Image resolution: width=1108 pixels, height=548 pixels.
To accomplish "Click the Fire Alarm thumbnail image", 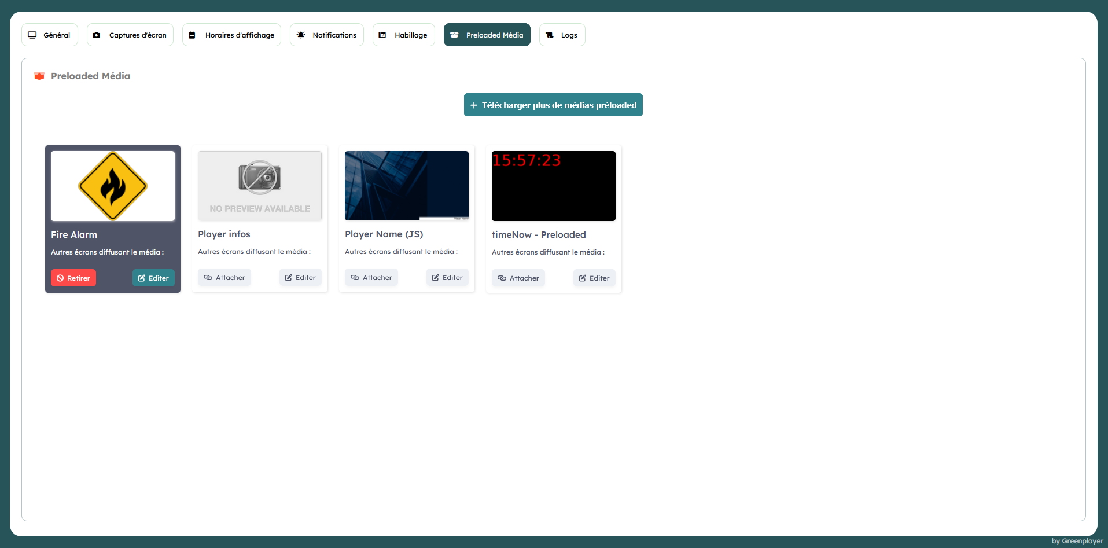I will [x=113, y=186].
